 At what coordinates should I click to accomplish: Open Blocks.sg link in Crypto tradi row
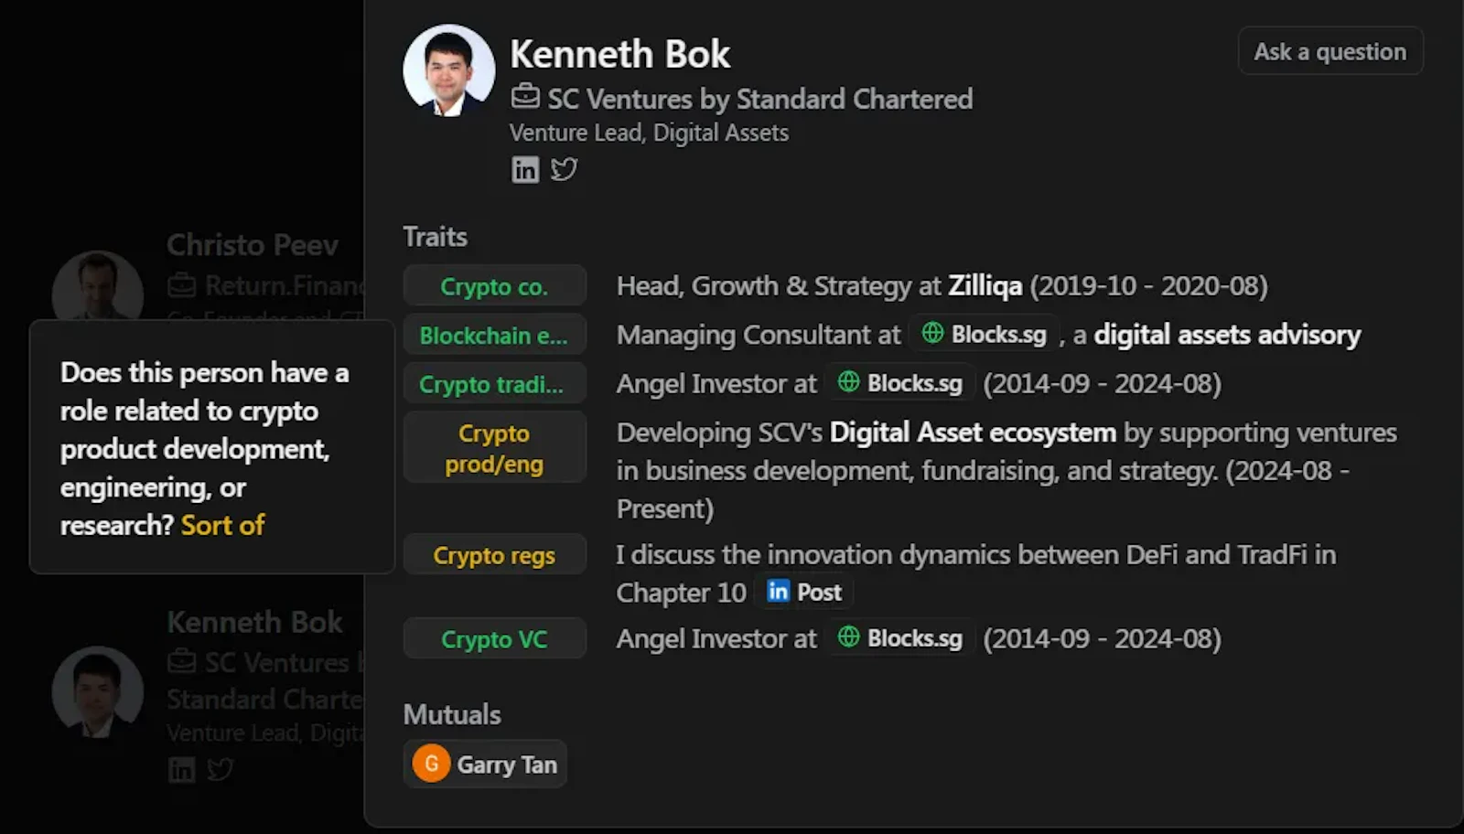coord(901,383)
